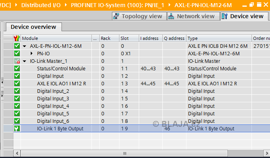The height and width of the screenshot is (158, 270).
Task: Click green check icon for Digital Input_3
Action: (17, 98)
